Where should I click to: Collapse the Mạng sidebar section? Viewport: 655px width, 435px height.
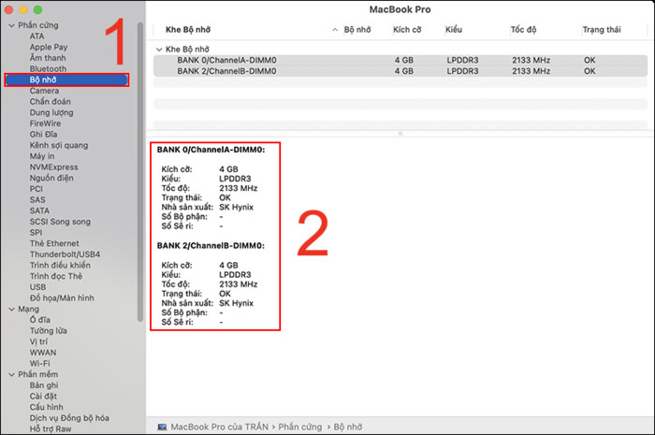tap(9, 309)
